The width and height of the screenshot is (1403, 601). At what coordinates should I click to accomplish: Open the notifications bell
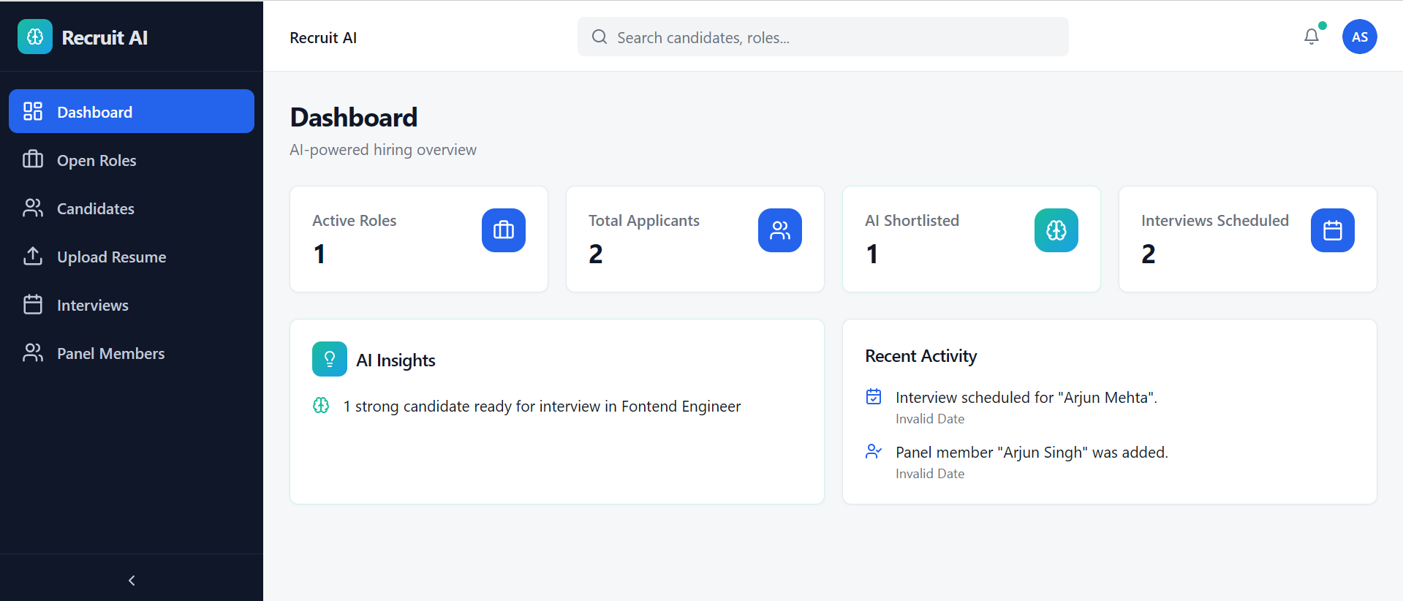[x=1312, y=37]
